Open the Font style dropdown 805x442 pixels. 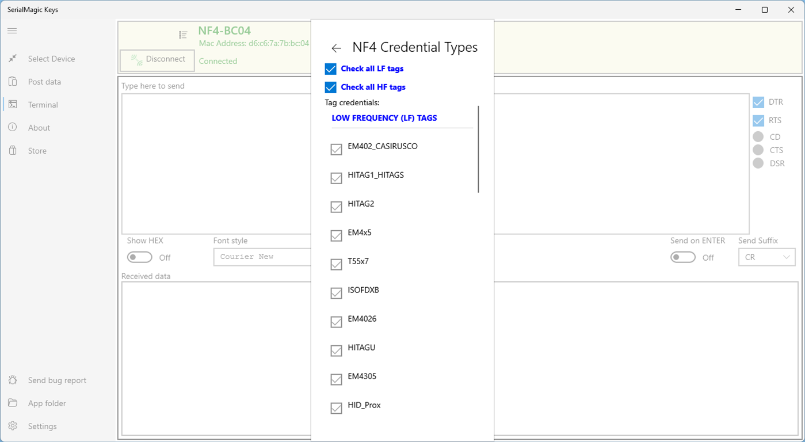[x=262, y=257]
